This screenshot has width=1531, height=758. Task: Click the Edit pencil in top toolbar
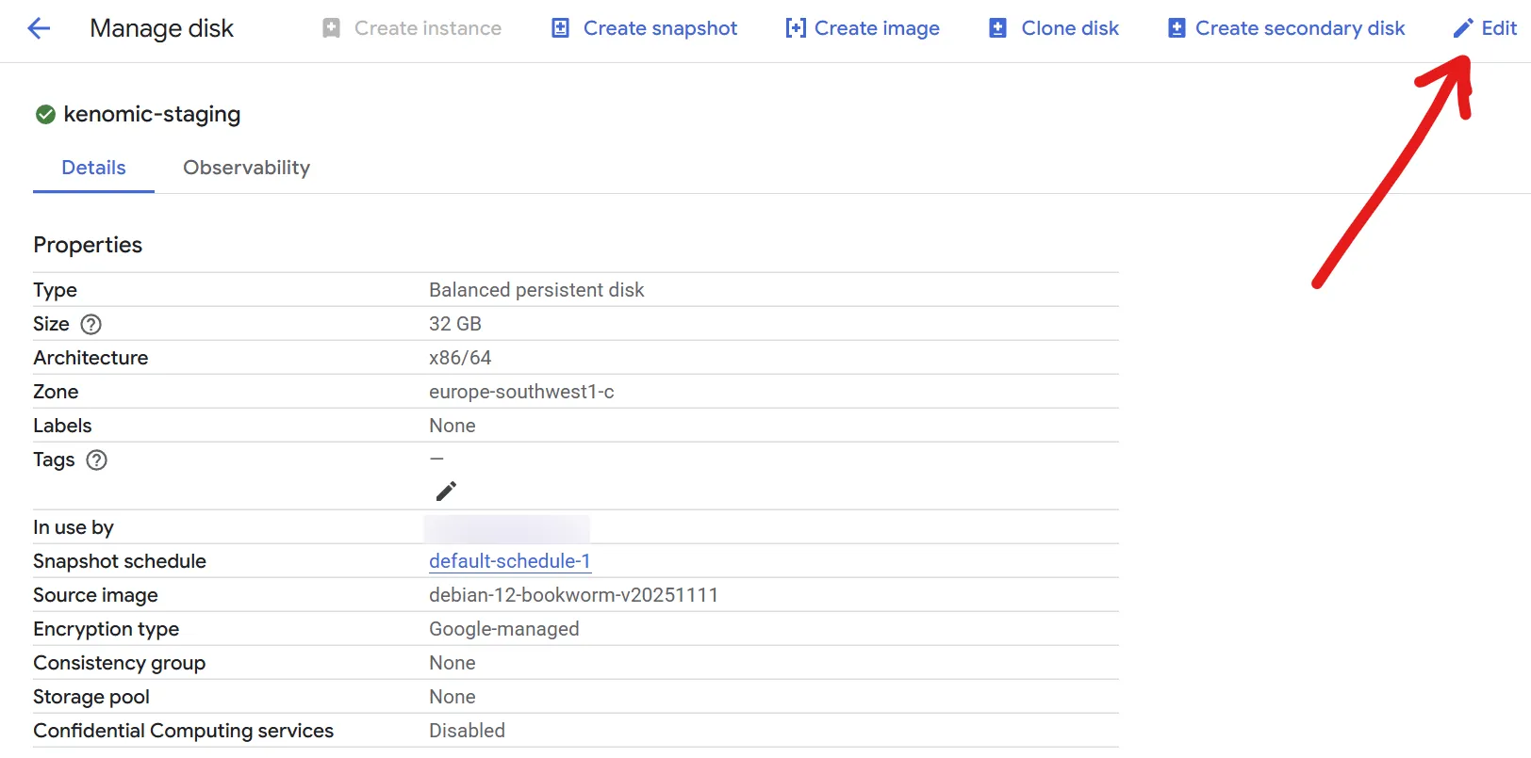(1463, 28)
